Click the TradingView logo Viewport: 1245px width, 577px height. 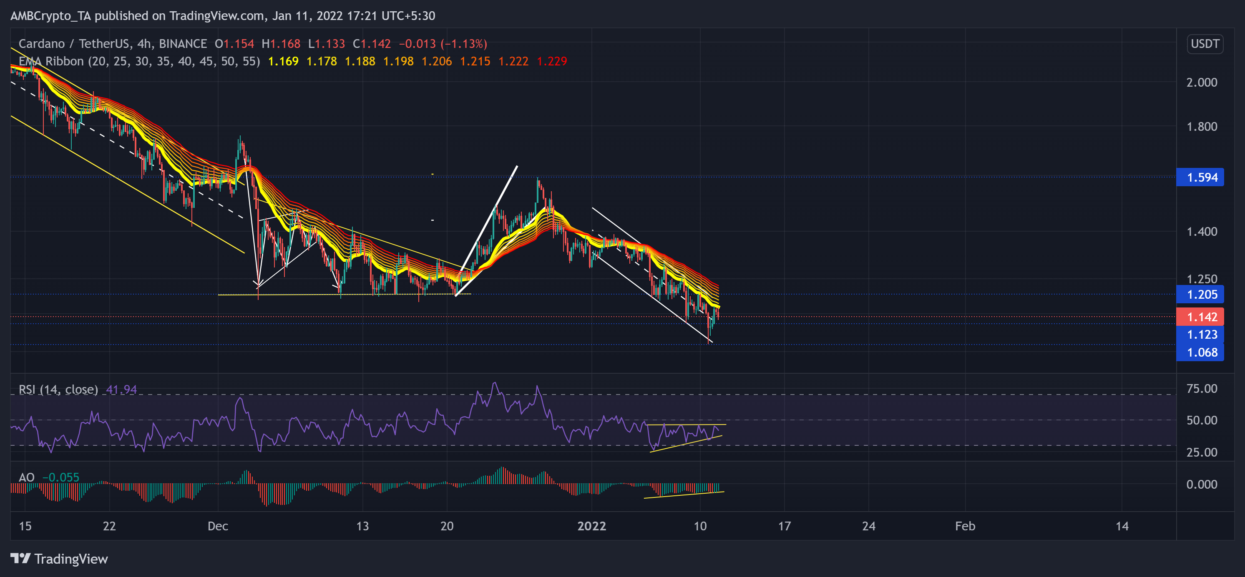click(x=59, y=559)
